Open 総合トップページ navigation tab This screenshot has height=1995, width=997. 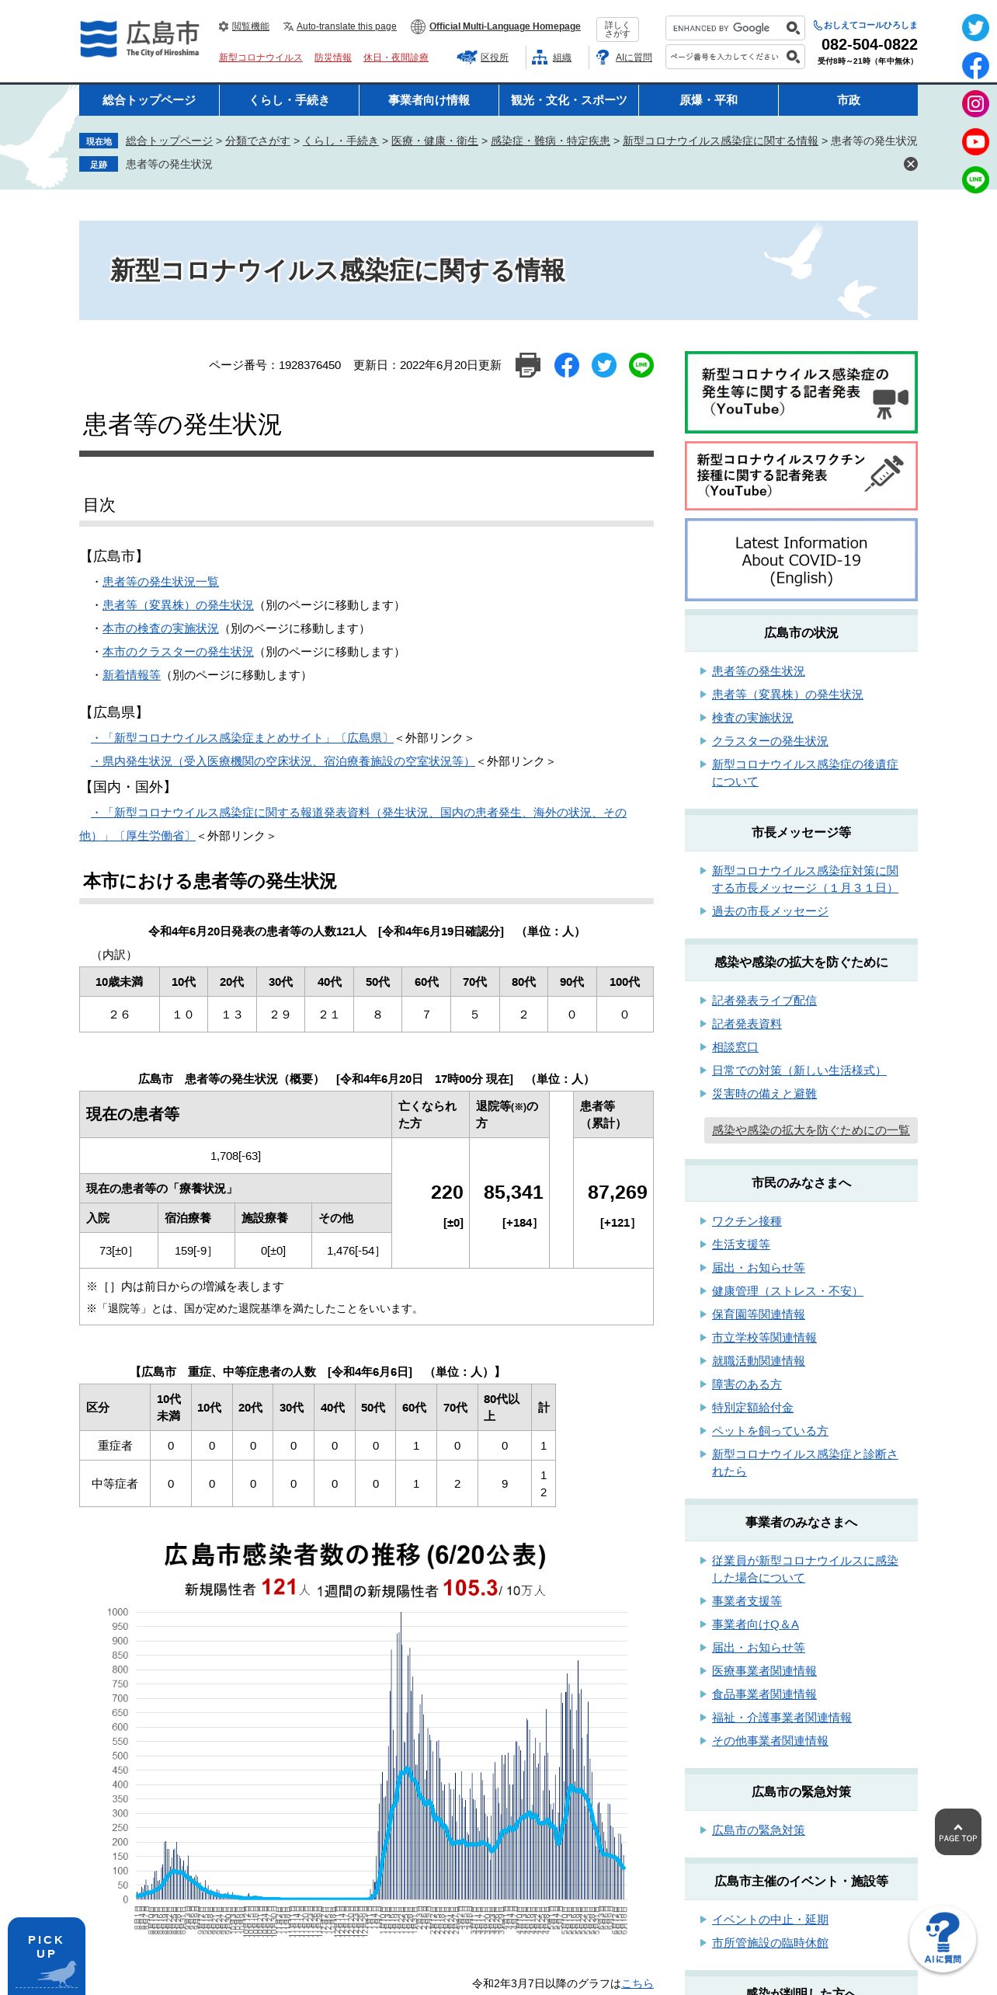pyautogui.click(x=149, y=100)
